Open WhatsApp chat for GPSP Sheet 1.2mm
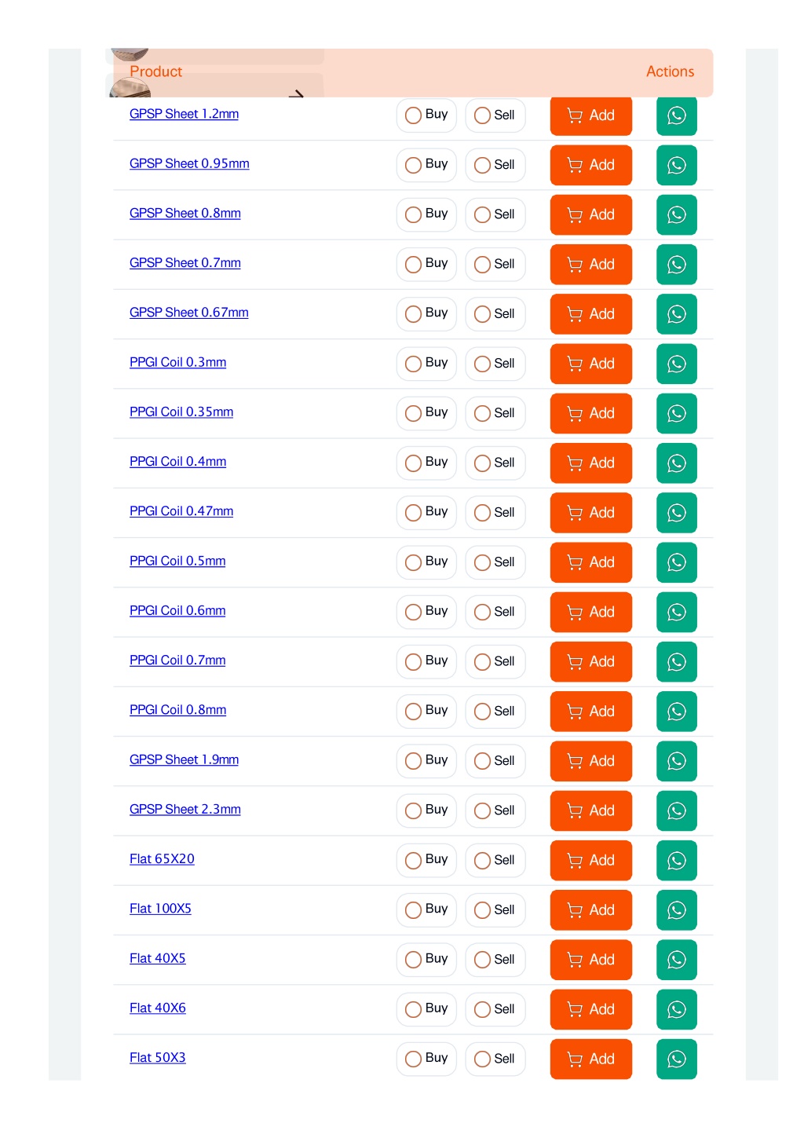The image size is (804, 1138). [676, 115]
